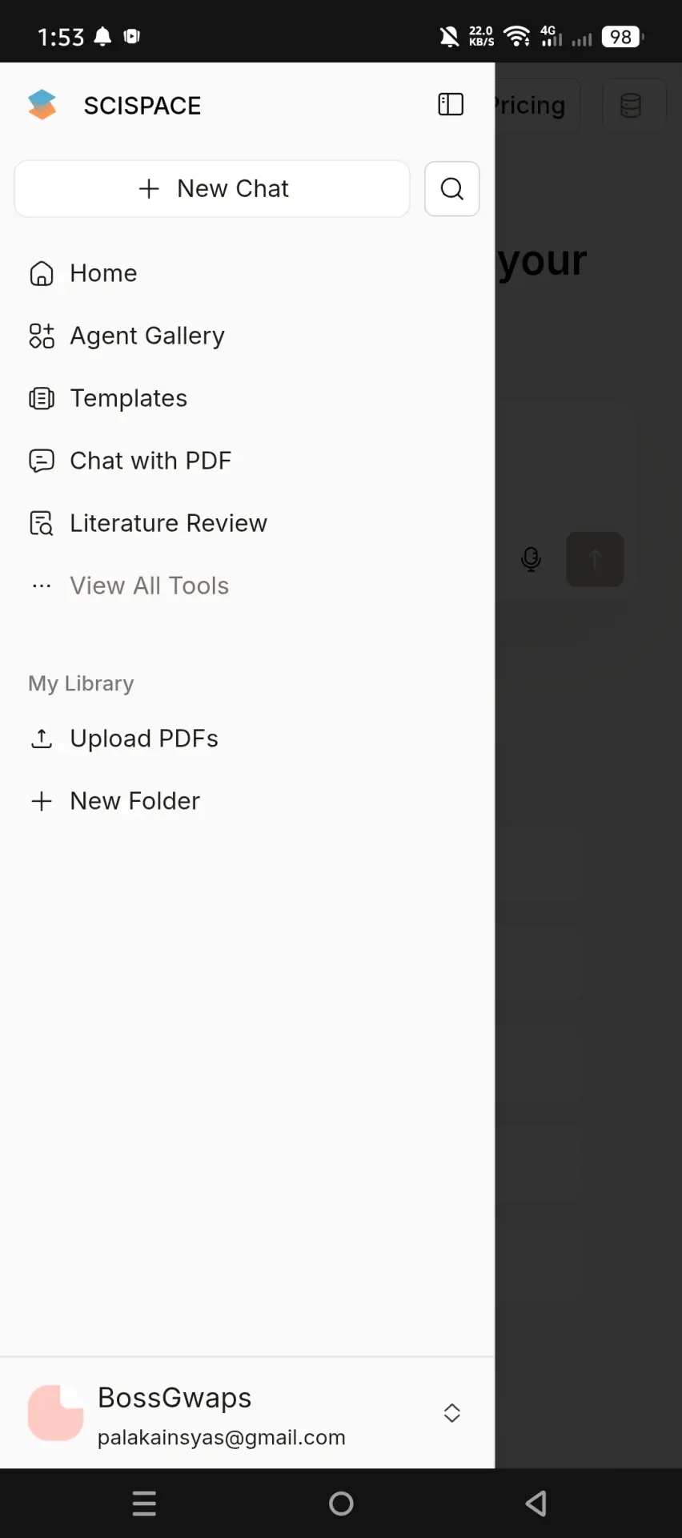This screenshot has width=682, height=1538.
Task: Go to Literature Review menu entry
Action: pos(168,523)
